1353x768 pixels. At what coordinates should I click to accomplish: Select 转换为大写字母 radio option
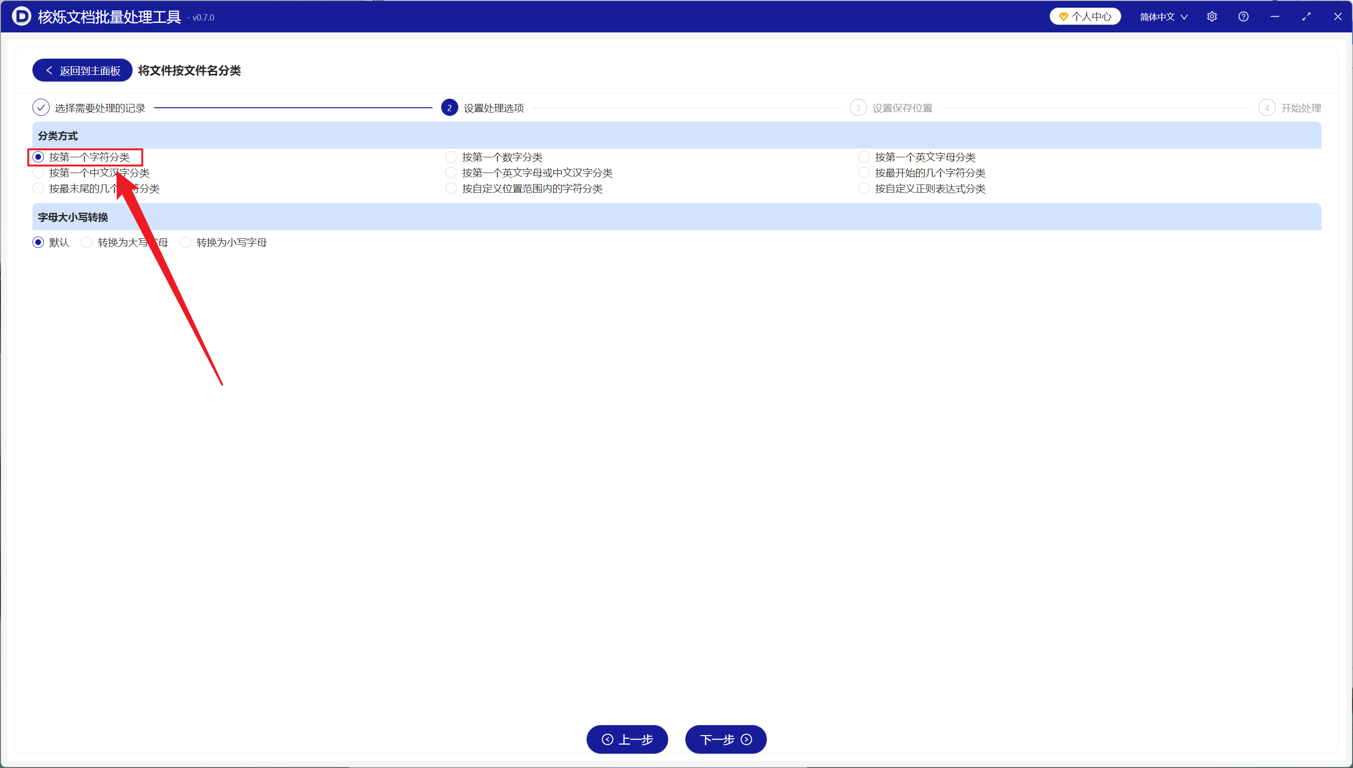point(124,242)
